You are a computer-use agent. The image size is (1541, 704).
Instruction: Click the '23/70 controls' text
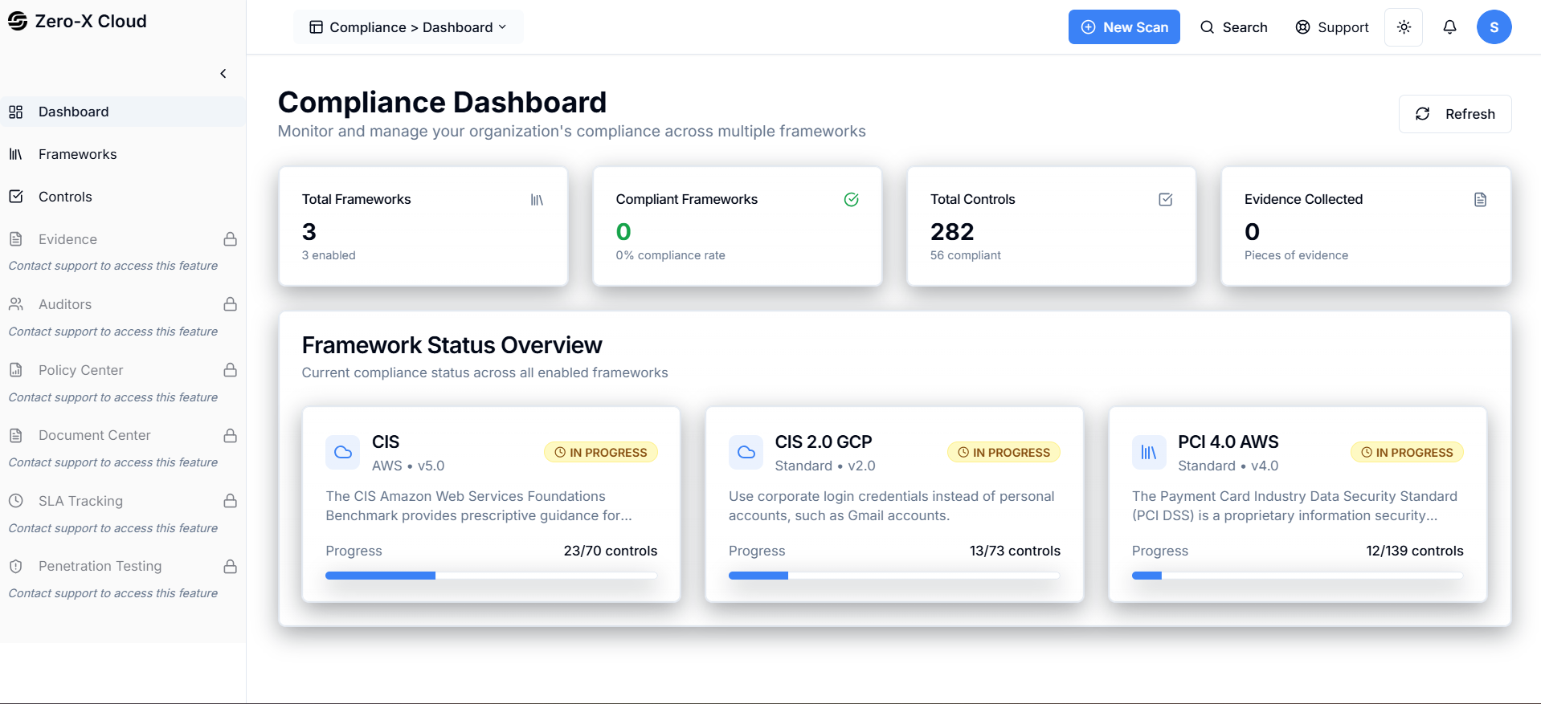click(611, 551)
